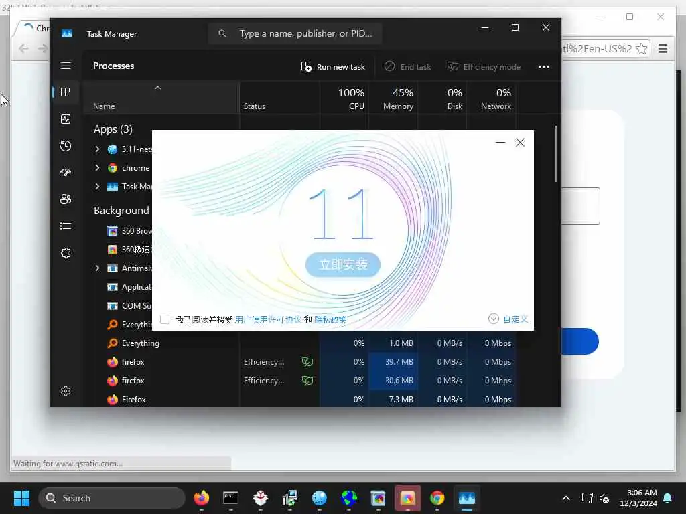Viewport: 686px width, 514px height.
Task: Click efficiency leaf icon on 39.7 MB firefox row
Action: [307, 362]
